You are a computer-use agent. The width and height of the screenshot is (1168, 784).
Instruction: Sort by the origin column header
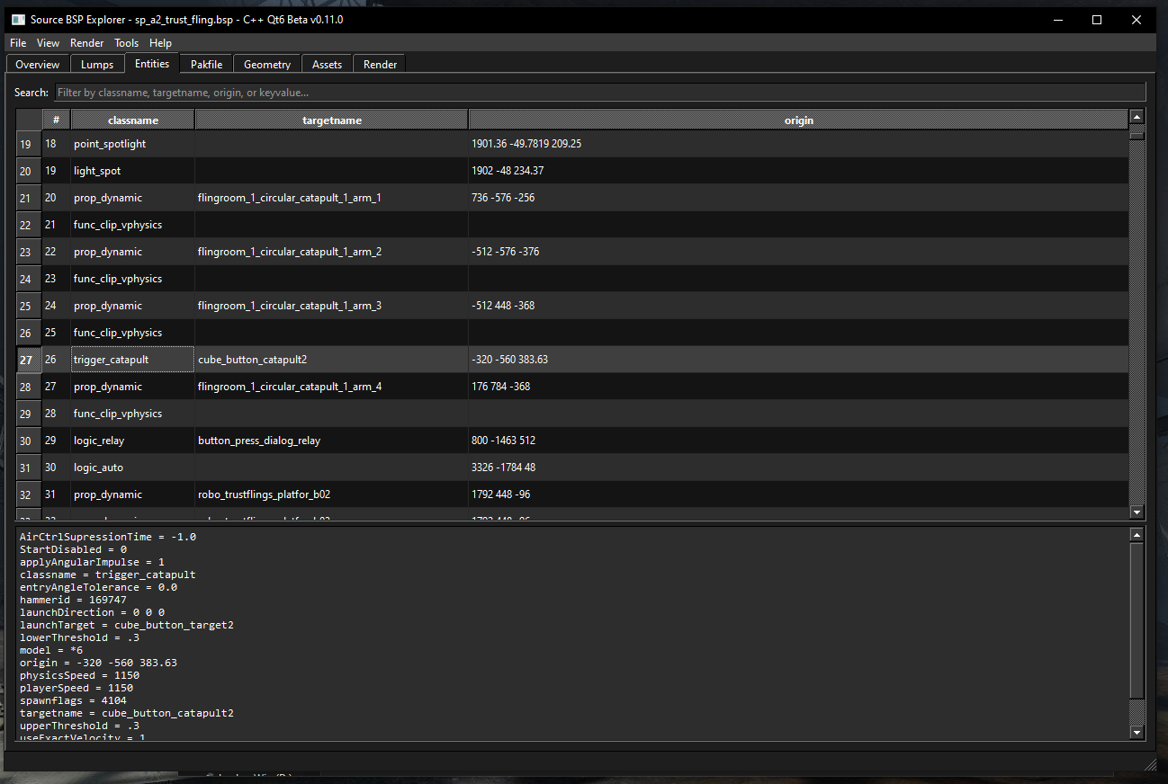pos(798,120)
